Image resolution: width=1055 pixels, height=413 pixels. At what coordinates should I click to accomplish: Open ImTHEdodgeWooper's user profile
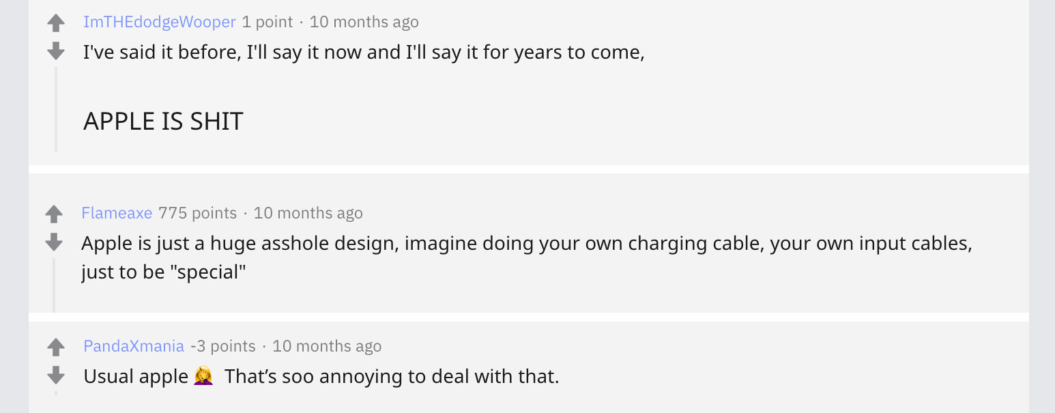159,22
